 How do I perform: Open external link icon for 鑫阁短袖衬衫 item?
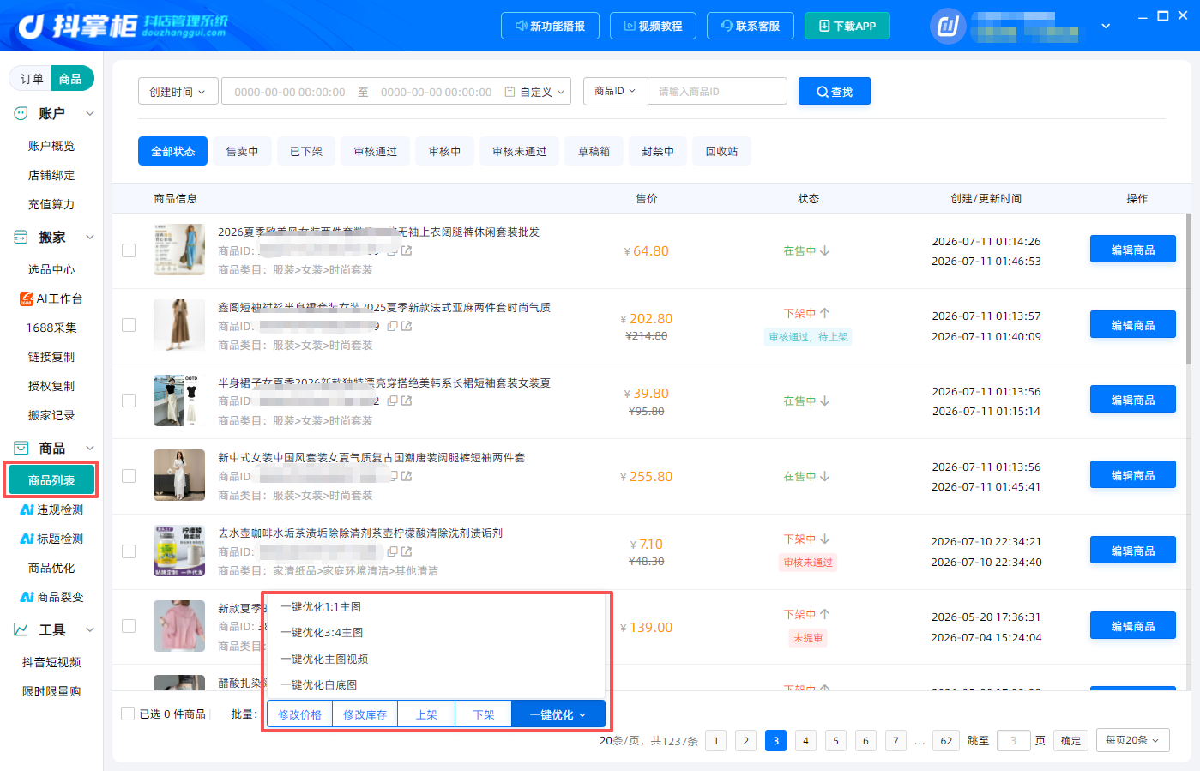pos(407,326)
